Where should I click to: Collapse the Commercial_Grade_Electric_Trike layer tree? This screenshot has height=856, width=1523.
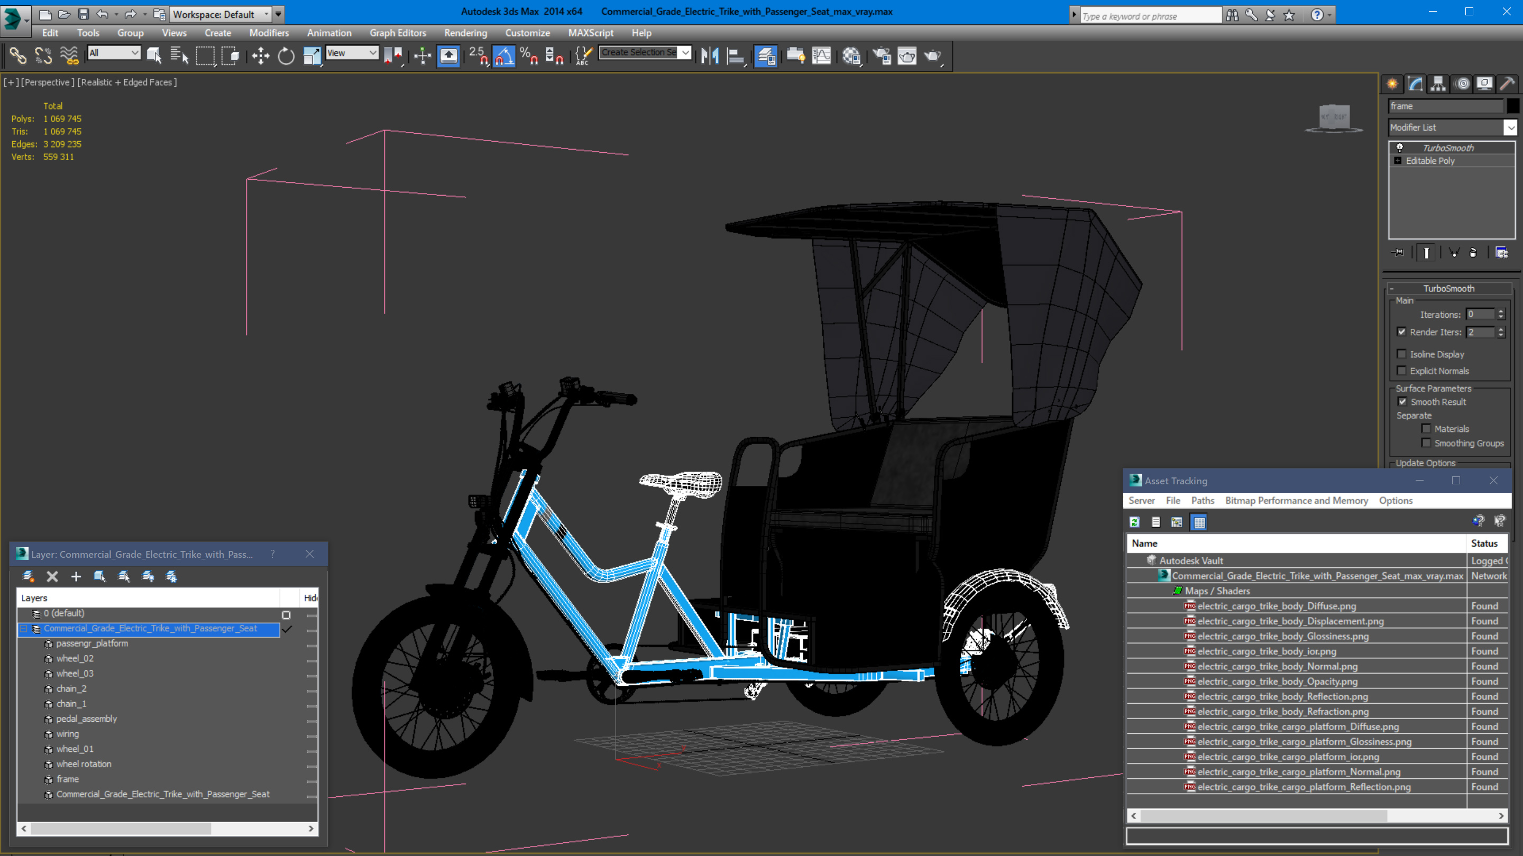(24, 629)
